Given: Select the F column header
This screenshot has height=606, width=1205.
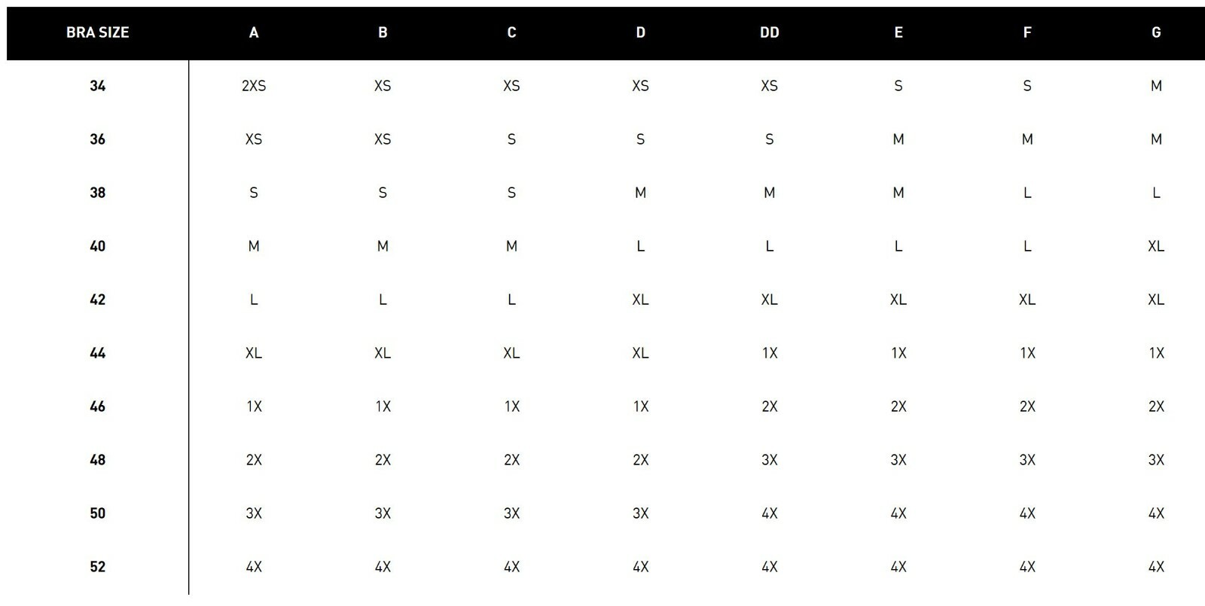Looking at the screenshot, I should pyautogui.click(x=1027, y=32).
